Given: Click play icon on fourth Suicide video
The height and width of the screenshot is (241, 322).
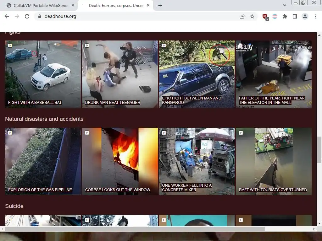Looking at the screenshot, I should coord(241,220).
